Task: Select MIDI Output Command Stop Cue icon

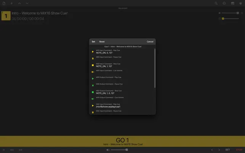Action: click(93, 92)
